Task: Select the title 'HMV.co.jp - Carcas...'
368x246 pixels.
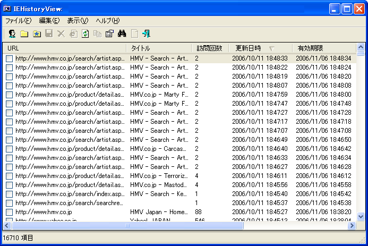Action: tap(158, 149)
